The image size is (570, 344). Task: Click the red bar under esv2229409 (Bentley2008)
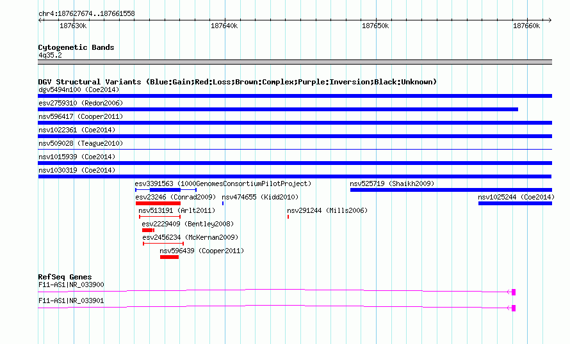click(148, 230)
